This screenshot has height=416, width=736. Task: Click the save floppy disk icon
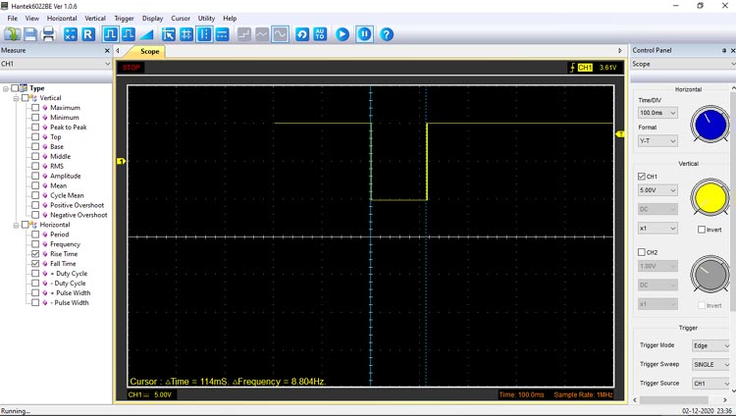30,34
